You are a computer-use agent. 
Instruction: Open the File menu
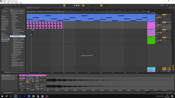pos(1,3)
